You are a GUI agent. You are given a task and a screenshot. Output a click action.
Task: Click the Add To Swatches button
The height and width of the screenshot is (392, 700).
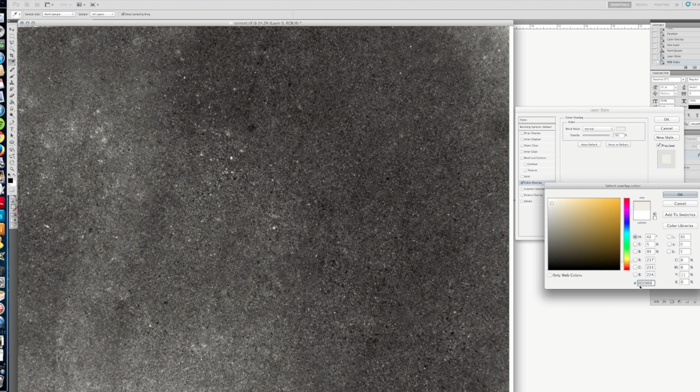coord(680,215)
